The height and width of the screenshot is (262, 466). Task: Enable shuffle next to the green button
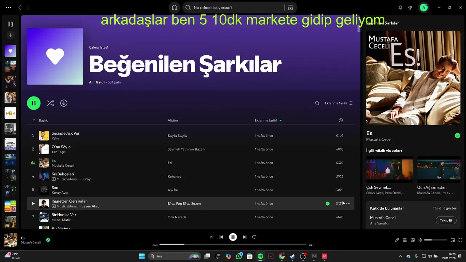pos(50,103)
